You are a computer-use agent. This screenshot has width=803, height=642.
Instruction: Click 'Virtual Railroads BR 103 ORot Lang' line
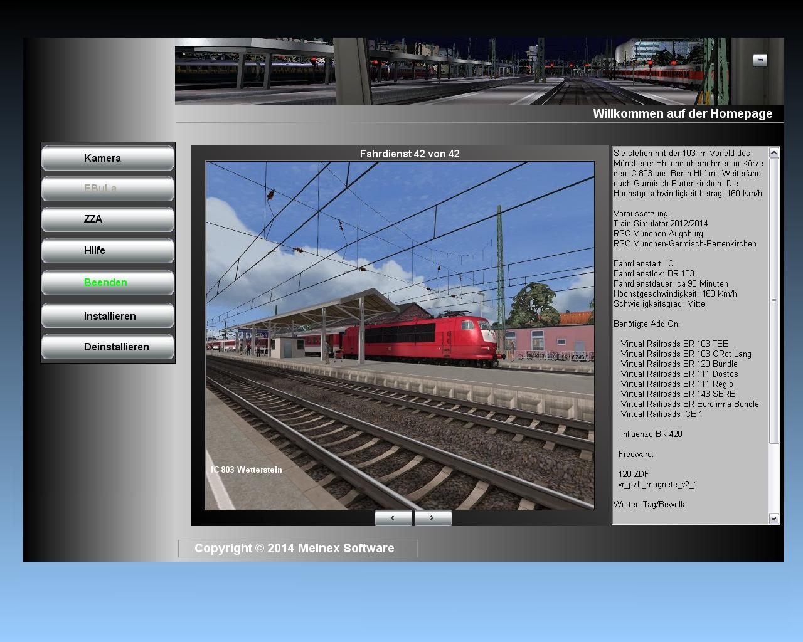click(686, 354)
